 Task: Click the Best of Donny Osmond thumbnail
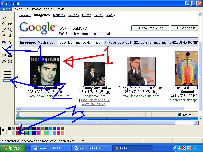click(x=45, y=71)
